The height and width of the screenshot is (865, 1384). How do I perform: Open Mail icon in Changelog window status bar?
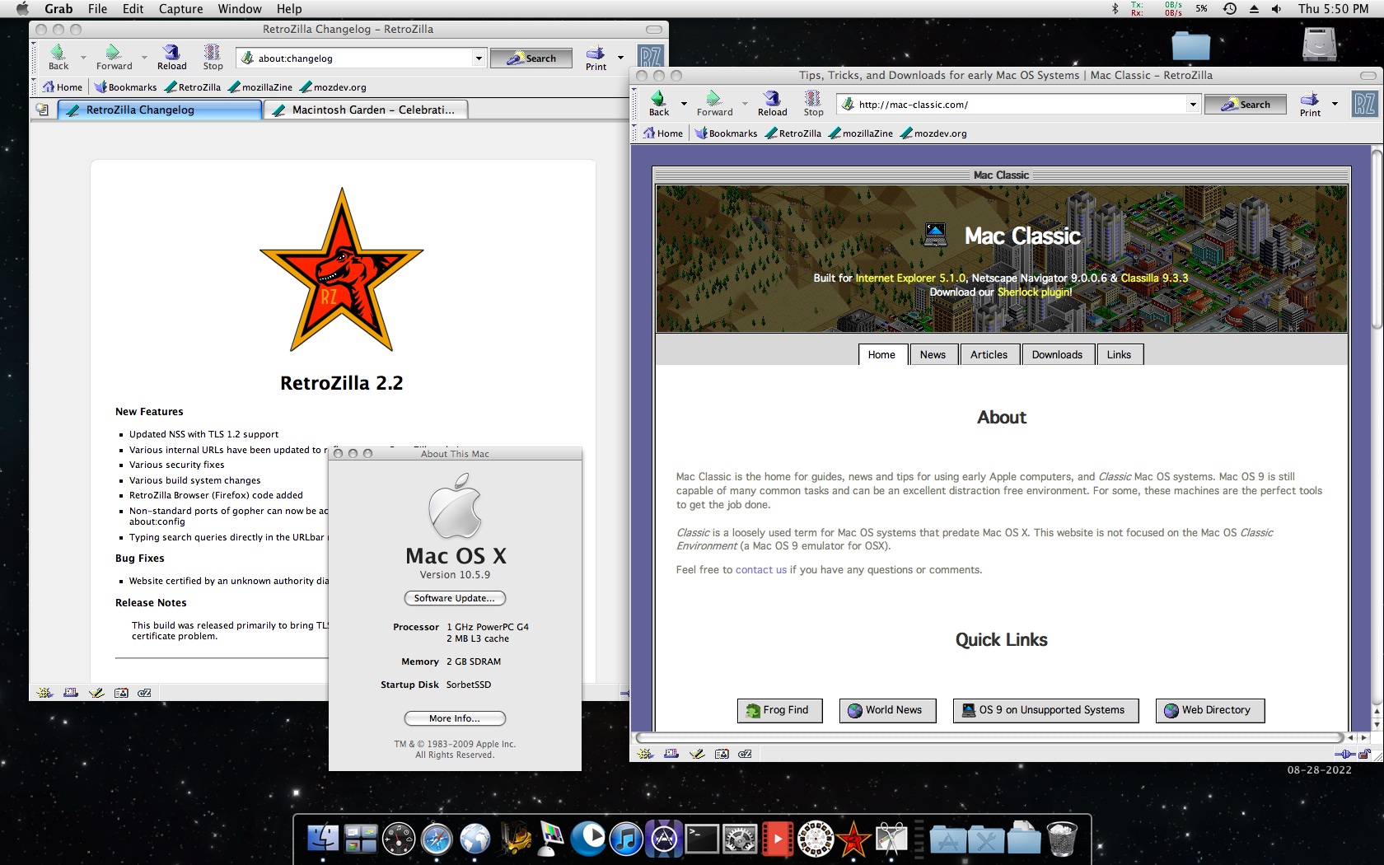[x=71, y=693]
